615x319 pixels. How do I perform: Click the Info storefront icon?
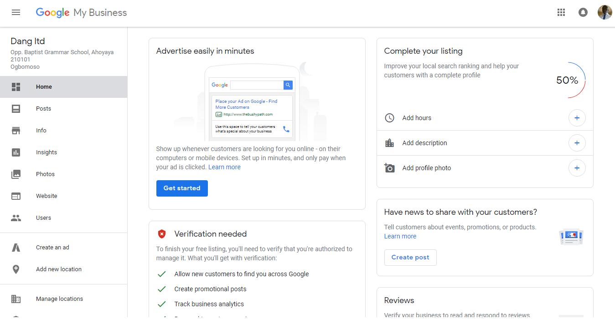pos(16,131)
